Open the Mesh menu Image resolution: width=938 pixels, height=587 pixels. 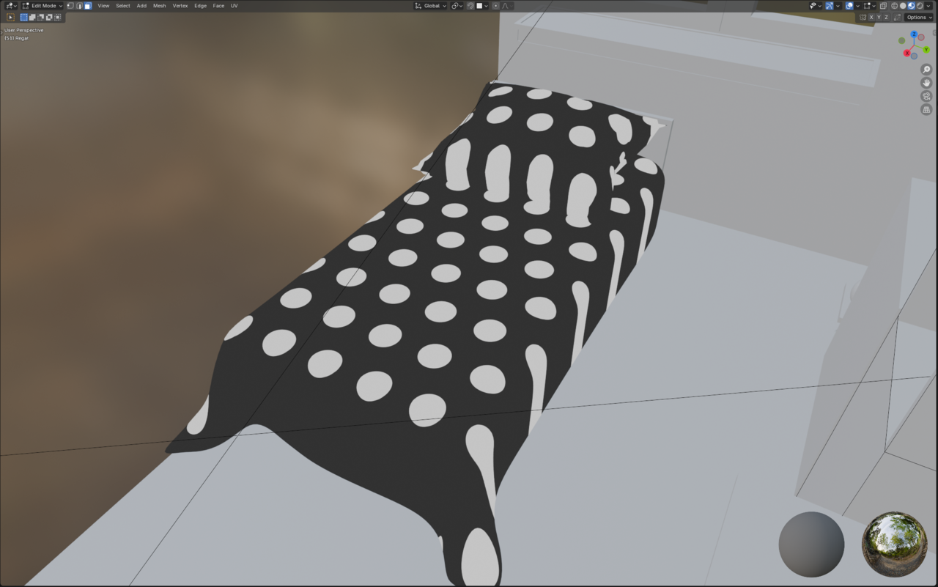[x=159, y=6]
